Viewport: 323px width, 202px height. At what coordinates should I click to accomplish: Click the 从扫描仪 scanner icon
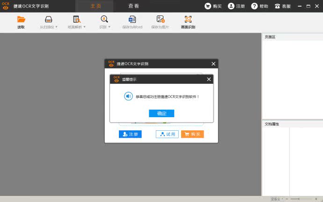(x=48, y=19)
